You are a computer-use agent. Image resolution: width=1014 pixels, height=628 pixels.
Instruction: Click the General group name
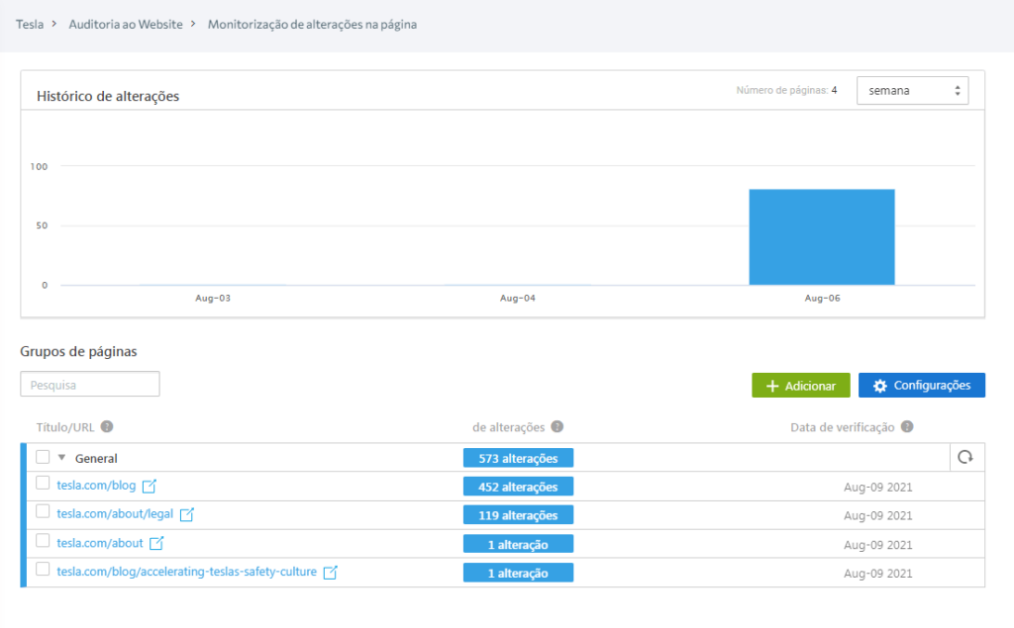[96, 458]
